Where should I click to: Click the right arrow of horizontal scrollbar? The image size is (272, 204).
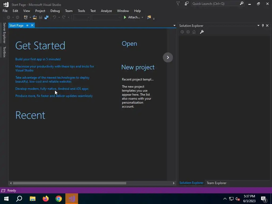coord(174,183)
